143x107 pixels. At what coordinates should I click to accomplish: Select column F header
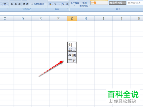click(x=58, y=19)
